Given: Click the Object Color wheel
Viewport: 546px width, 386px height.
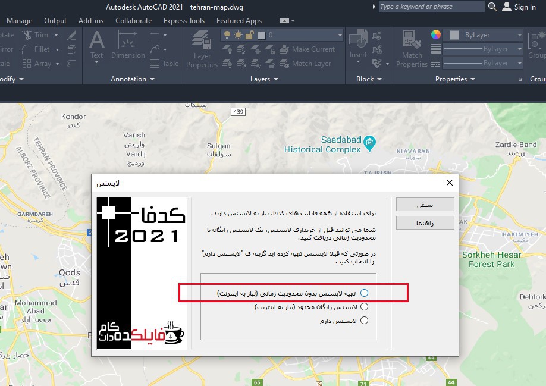Looking at the screenshot, I should (436, 34).
